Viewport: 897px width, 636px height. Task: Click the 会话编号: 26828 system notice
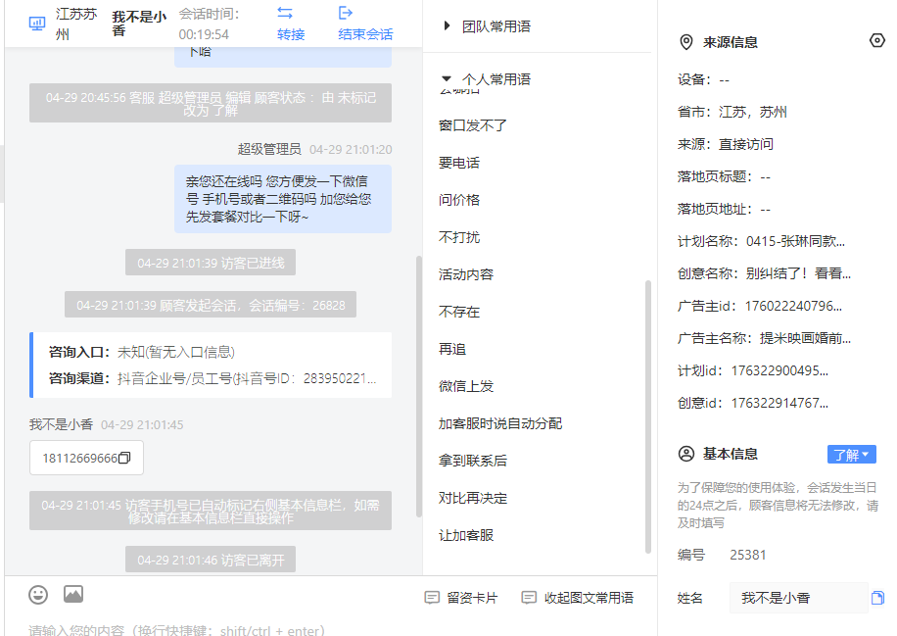click(x=211, y=305)
